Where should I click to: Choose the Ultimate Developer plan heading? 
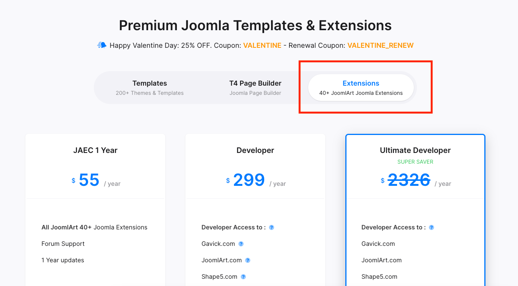point(415,150)
